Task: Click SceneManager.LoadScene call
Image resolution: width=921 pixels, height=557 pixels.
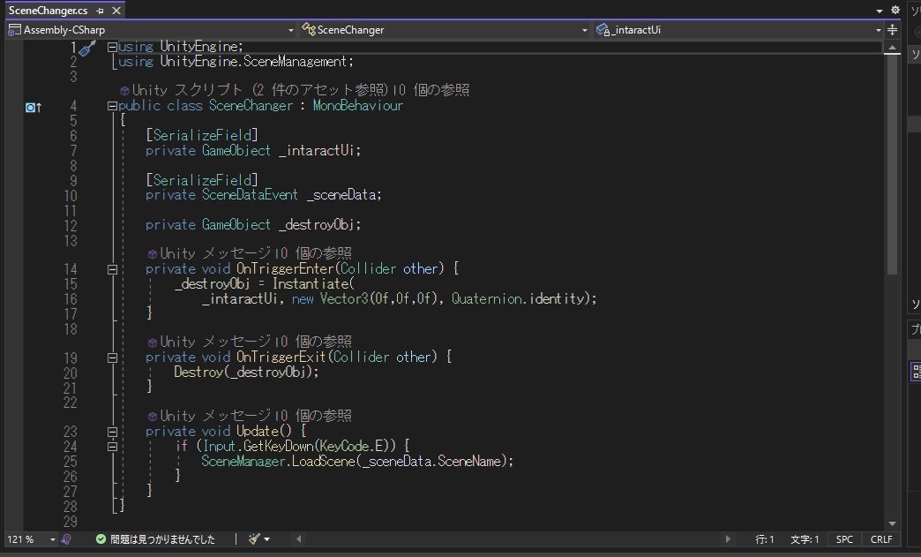Action: pyautogui.click(x=279, y=462)
